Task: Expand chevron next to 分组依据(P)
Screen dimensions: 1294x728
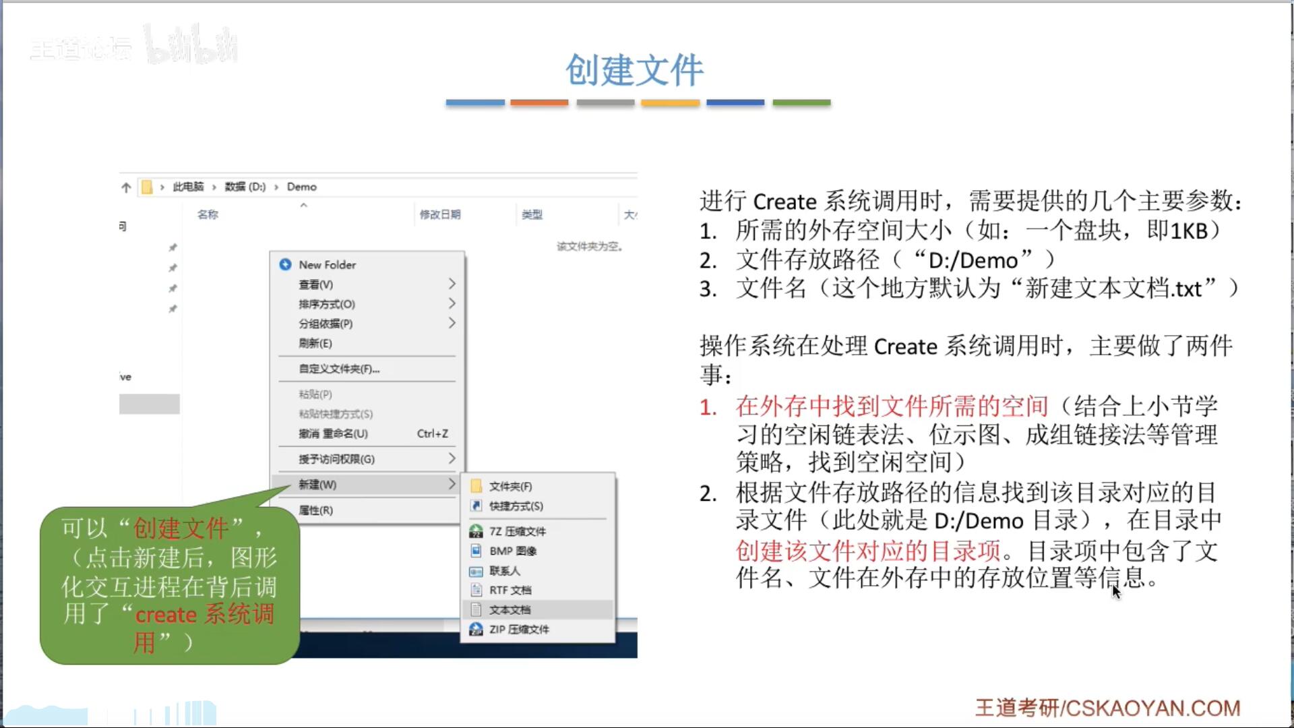Action: [452, 323]
